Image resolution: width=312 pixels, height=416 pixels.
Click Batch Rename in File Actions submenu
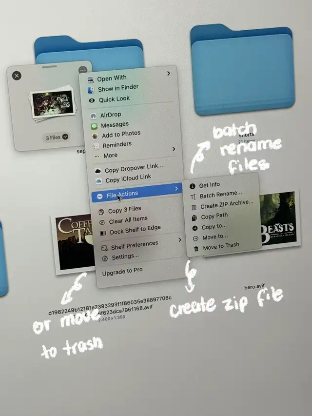pos(220,194)
